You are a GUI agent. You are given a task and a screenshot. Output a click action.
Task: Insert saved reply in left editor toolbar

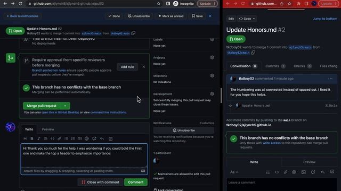pyautogui.click(x=102, y=138)
